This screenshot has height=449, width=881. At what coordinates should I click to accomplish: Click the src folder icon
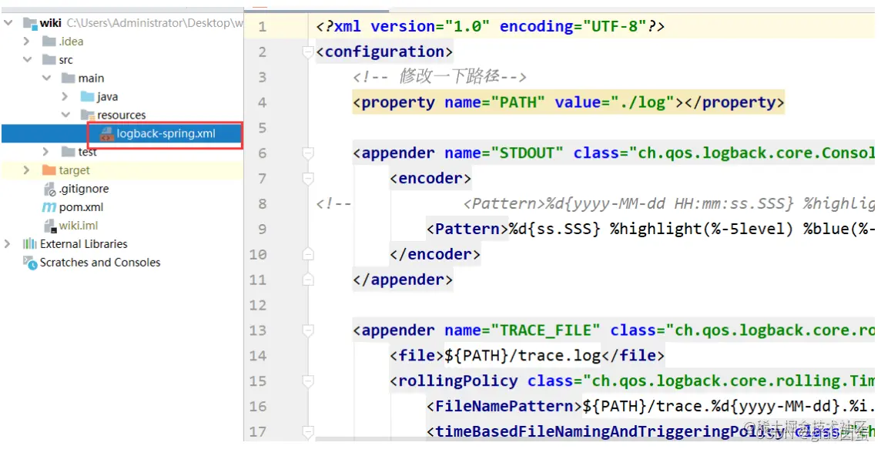pyautogui.click(x=49, y=59)
